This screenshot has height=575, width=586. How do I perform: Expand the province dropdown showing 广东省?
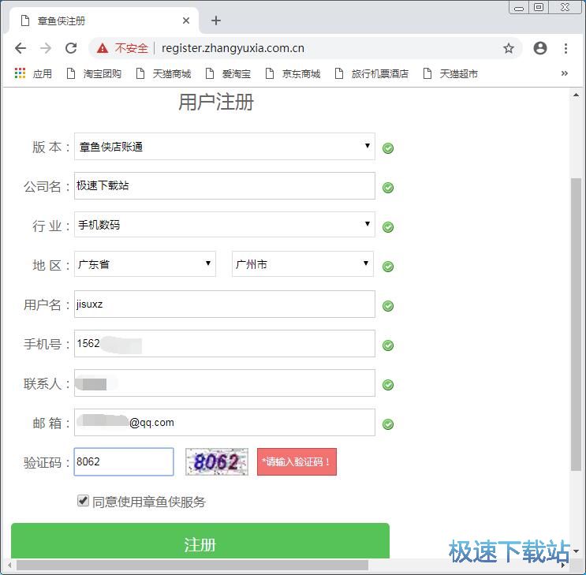pyautogui.click(x=145, y=264)
